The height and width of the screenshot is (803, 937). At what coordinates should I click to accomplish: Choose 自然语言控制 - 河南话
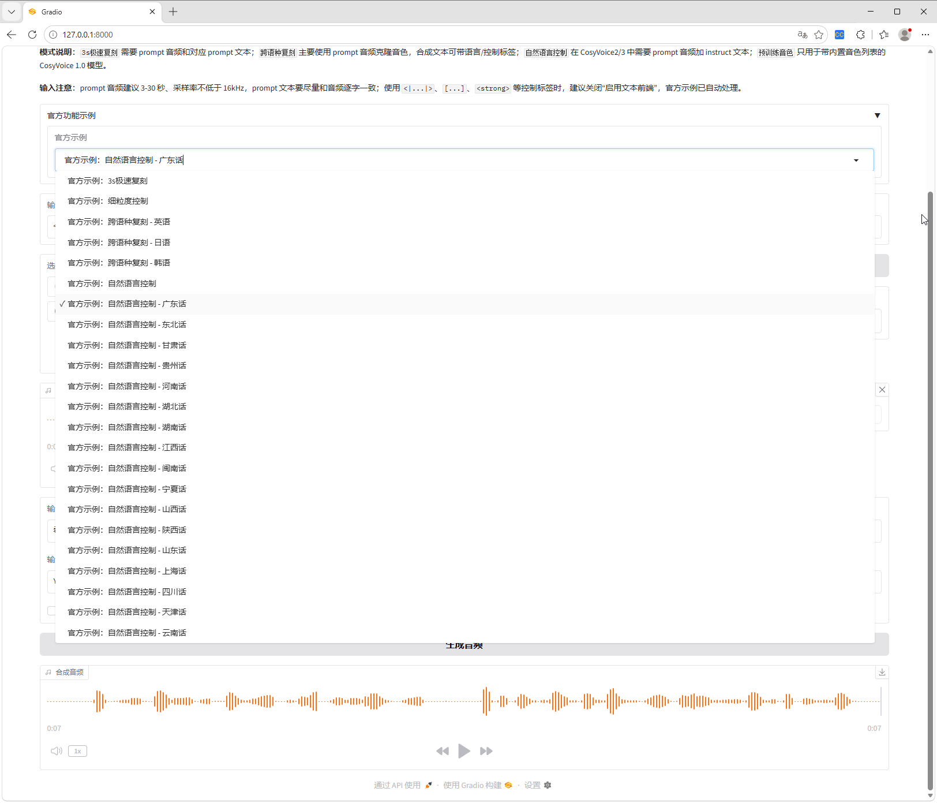pos(464,386)
